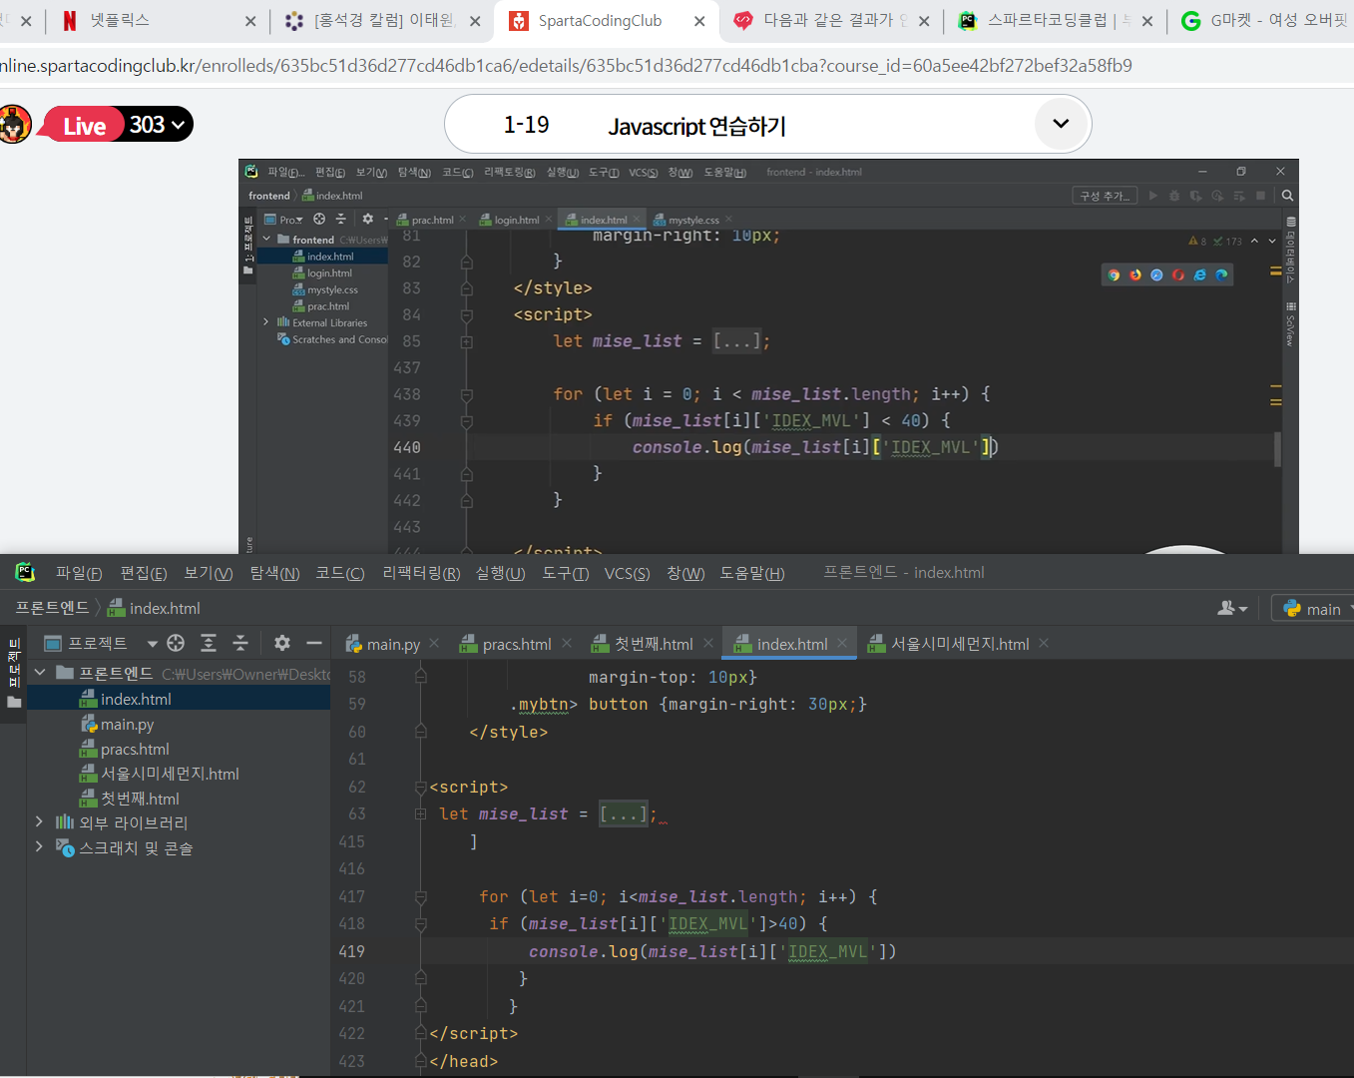Click the Live badge
1354x1078 pixels.
(x=84, y=126)
